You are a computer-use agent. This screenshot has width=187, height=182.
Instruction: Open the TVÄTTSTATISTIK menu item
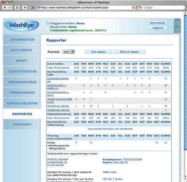click(x=22, y=72)
